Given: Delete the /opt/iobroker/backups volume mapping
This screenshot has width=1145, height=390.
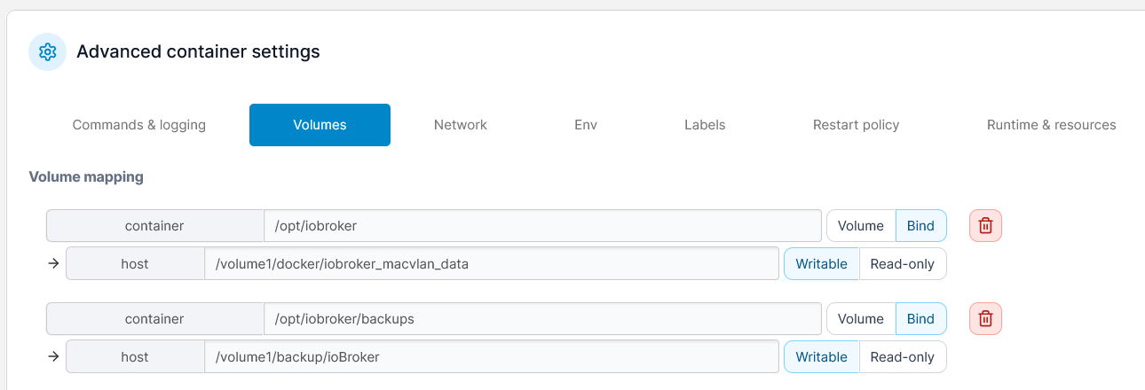Looking at the screenshot, I should pos(985,319).
